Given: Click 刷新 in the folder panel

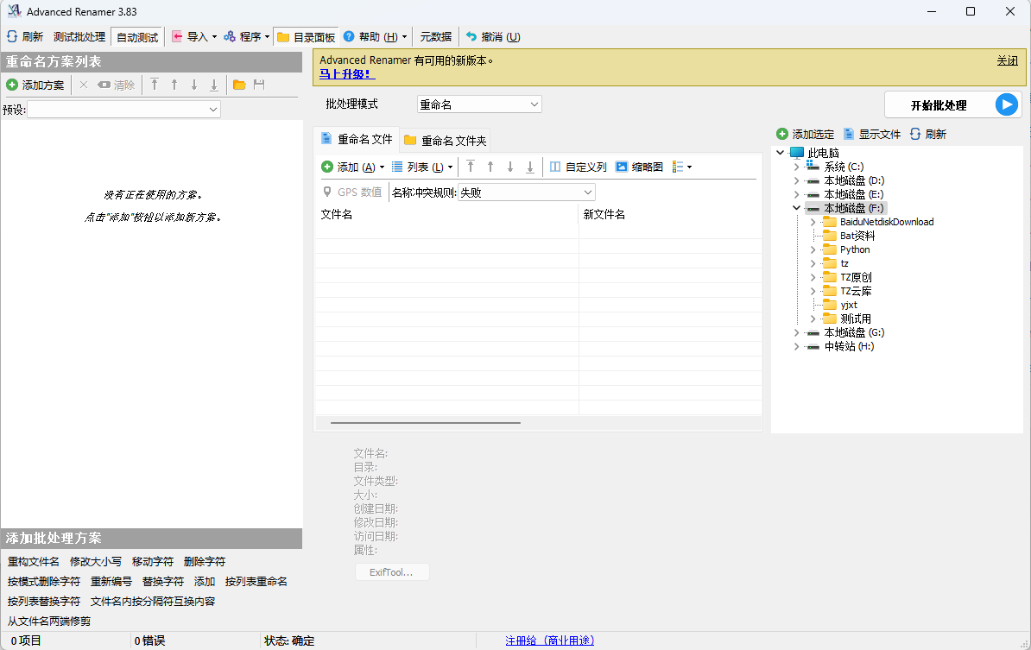Looking at the screenshot, I should coord(927,134).
